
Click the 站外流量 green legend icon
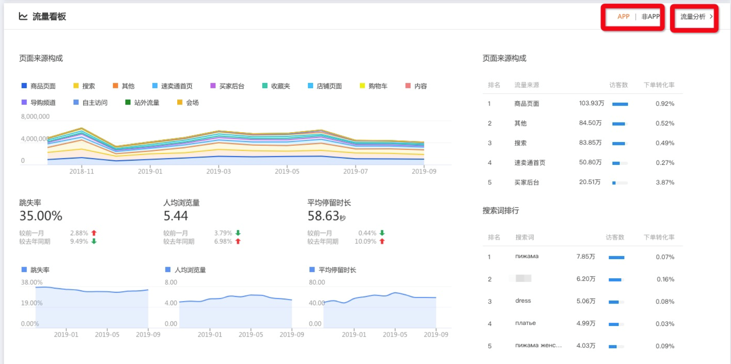128,102
